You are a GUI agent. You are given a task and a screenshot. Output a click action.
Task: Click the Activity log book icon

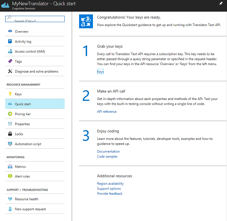pyautogui.click(x=10, y=42)
